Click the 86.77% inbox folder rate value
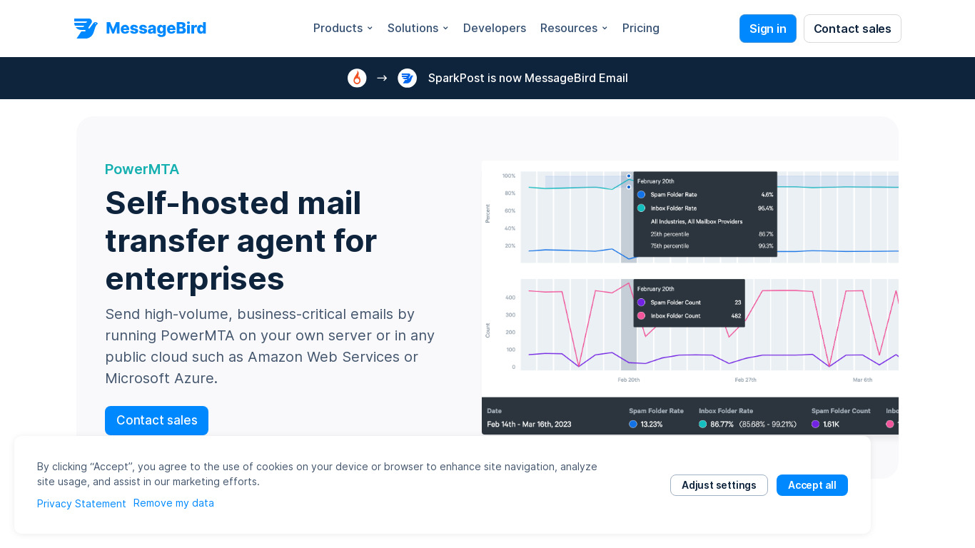 click(x=722, y=425)
